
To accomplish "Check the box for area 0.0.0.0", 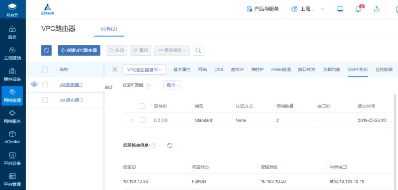I will [x=142, y=120].
